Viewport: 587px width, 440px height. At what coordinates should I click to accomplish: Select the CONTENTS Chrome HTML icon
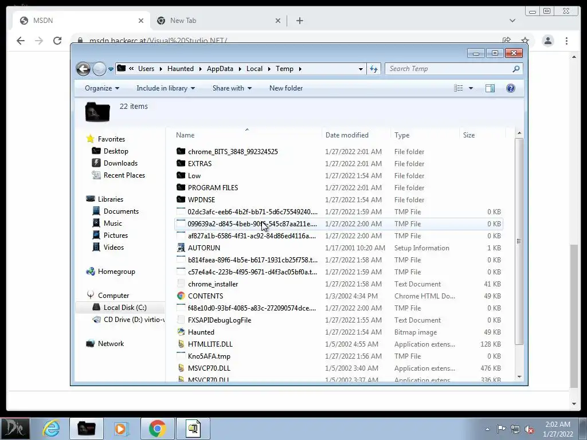tap(181, 296)
